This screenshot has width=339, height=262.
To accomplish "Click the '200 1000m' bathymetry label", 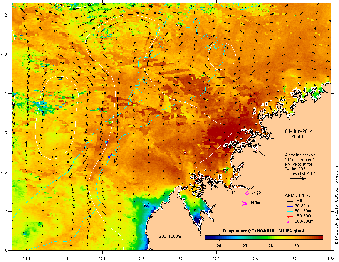I will [170, 236].
